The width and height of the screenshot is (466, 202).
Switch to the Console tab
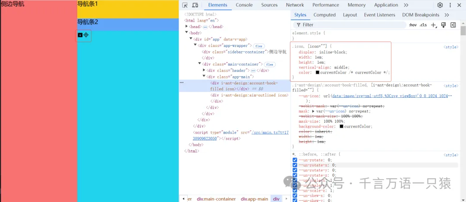244,5
